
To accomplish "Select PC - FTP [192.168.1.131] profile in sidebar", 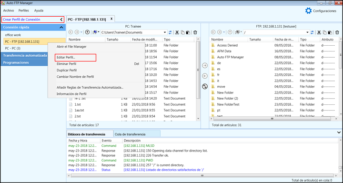I will pyautogui.click(x=34, y=41).
